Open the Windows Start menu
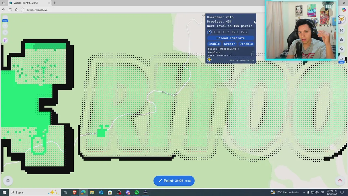 [4, 192]
